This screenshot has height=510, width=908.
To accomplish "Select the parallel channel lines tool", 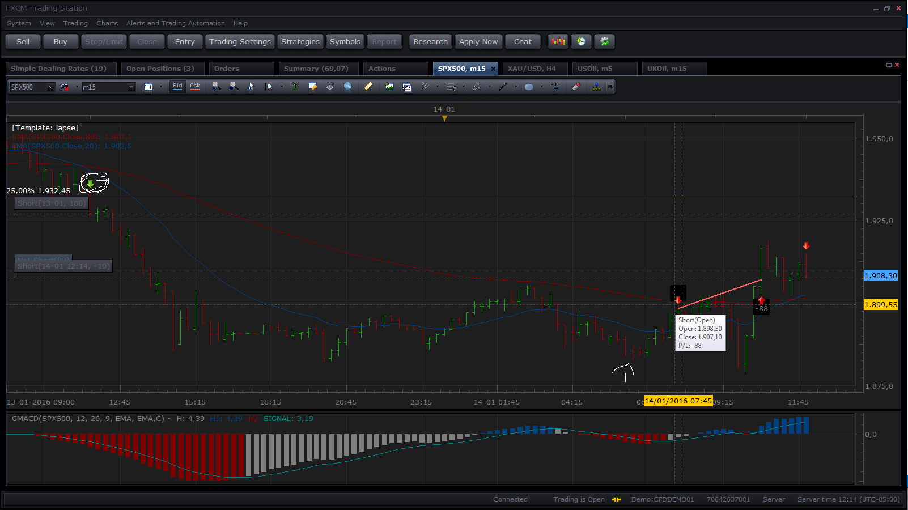I will 425,86.
